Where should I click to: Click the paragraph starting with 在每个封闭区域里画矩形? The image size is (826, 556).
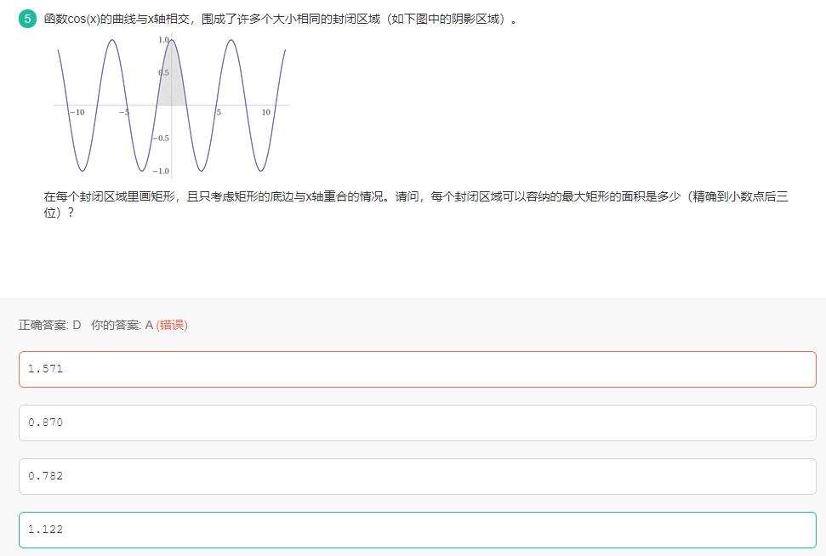(415, 196)
